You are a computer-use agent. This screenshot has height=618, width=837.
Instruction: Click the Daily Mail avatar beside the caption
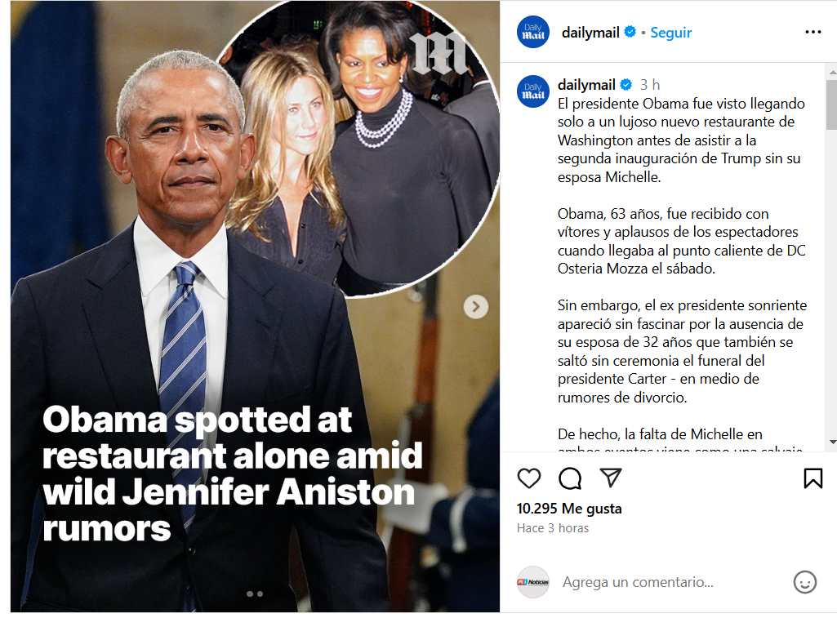[x=533, y=91]
